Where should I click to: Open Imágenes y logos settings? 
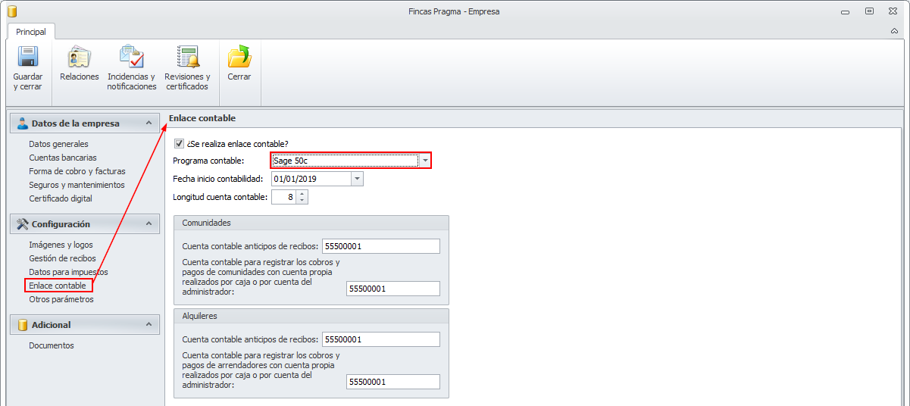(61, 245)
